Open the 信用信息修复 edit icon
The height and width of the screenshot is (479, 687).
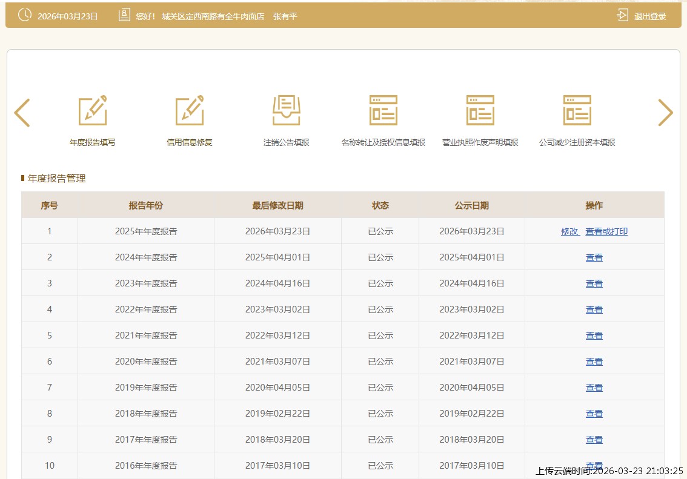pyautogui.click(x=190, y=110)
